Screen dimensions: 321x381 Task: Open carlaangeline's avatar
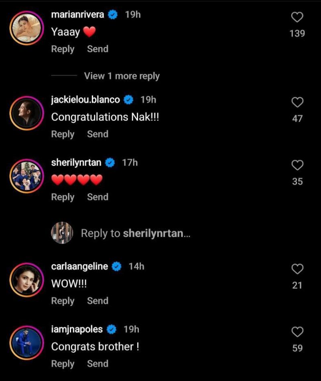click(x=26, y=280)
